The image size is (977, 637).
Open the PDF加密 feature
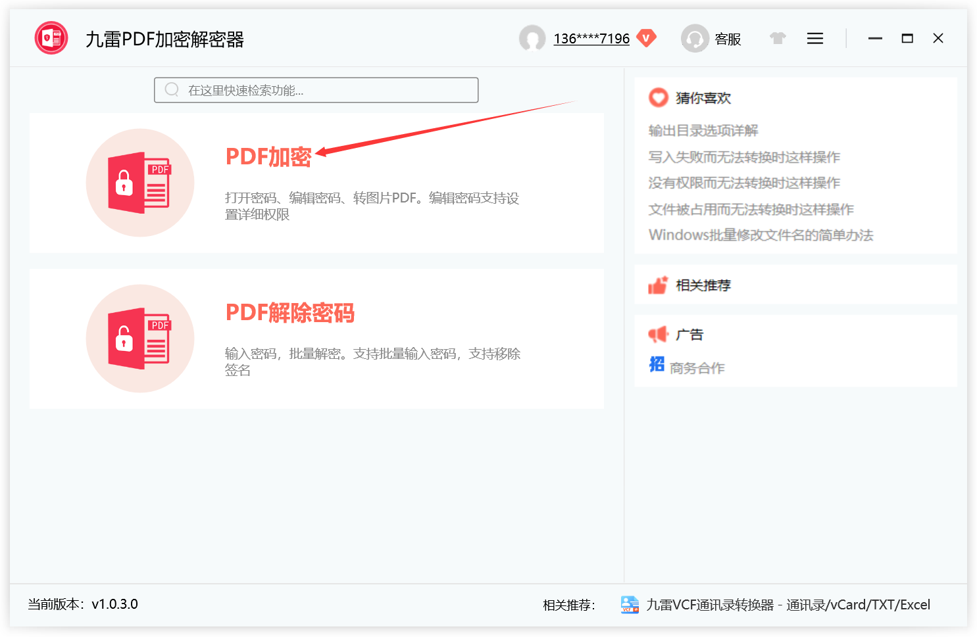(268, 156)
